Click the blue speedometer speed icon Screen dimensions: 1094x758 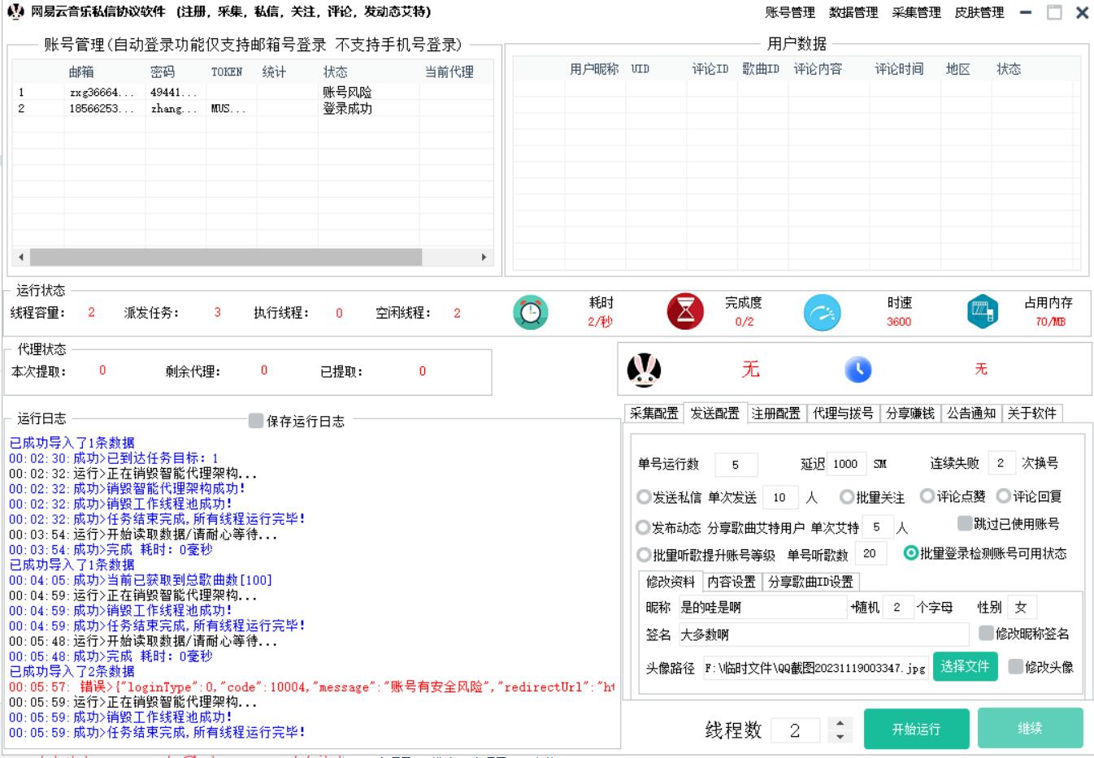pos(822,313)
